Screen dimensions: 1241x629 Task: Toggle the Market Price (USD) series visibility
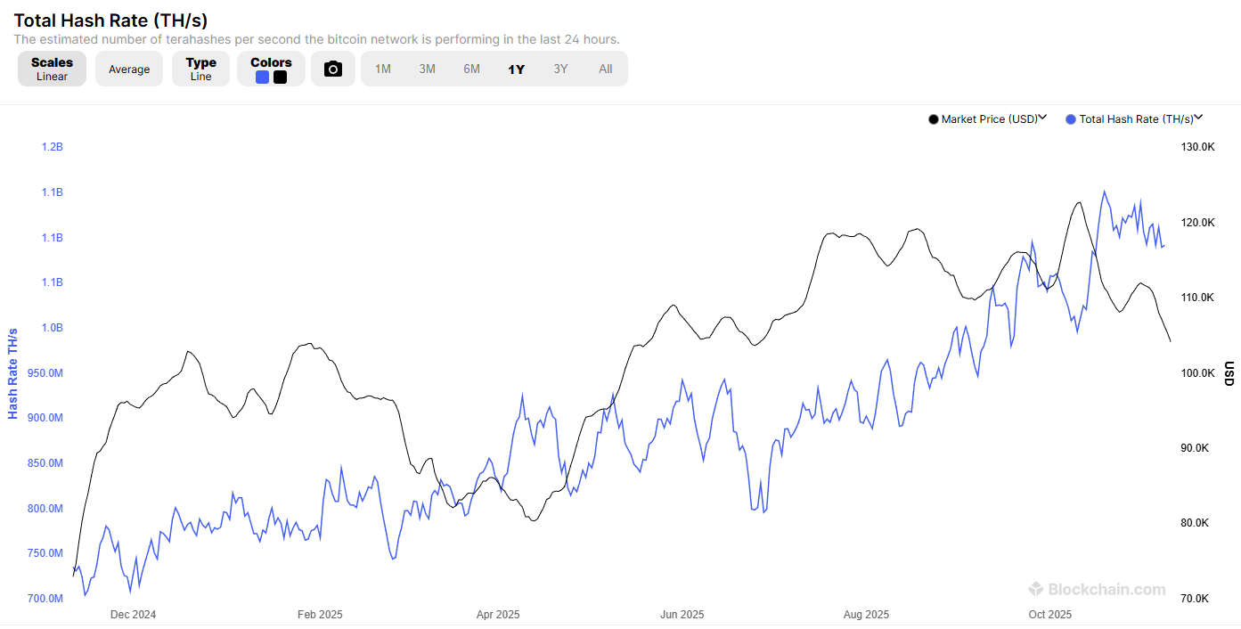click(x=987, y=118)
